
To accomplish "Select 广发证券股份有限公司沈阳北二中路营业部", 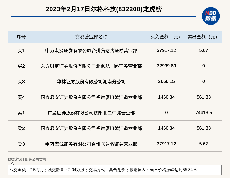I will click(x=91, y=113).
